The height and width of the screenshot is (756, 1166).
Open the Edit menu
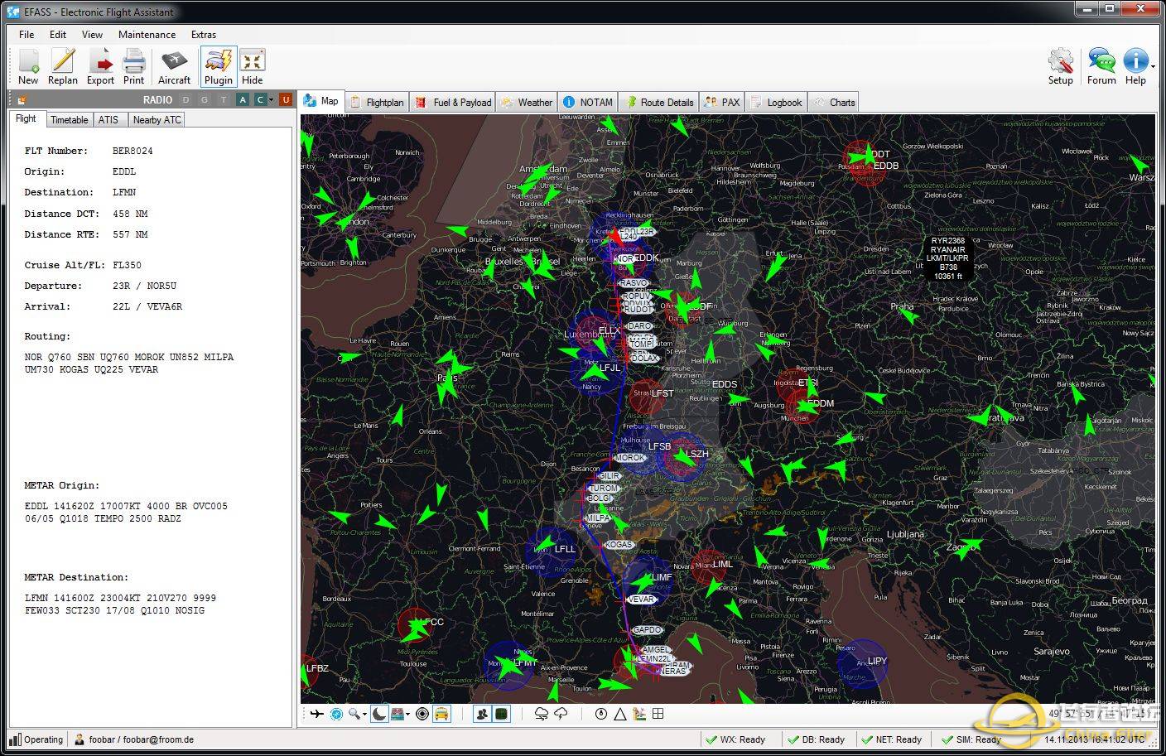click(58, 35)
